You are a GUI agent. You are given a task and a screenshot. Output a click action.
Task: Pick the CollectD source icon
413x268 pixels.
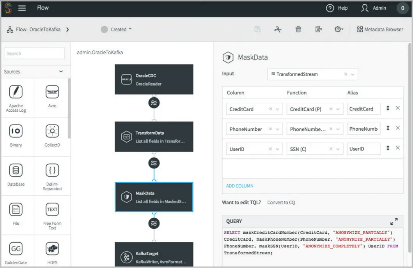tap(52, 131)
